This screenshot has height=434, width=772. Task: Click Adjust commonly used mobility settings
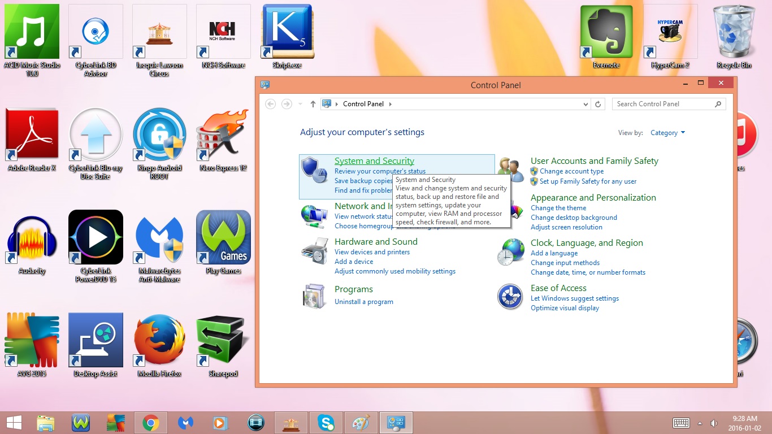pos(395,271)
